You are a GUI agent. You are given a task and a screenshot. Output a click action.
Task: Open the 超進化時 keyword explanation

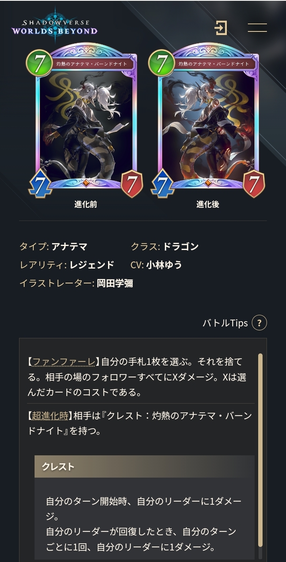coord(50,416)
